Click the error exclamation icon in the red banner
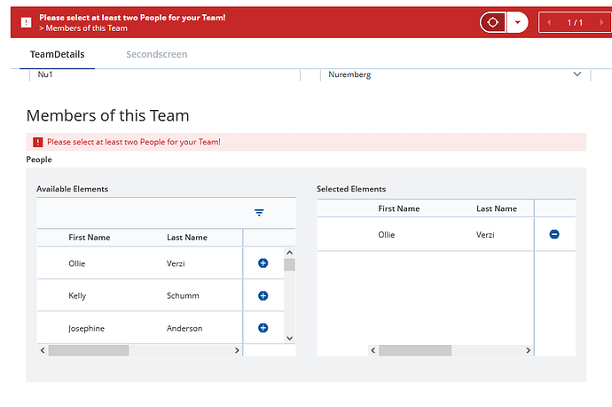The width and height of the screenshot is (612, 407). tap(26, 23)
